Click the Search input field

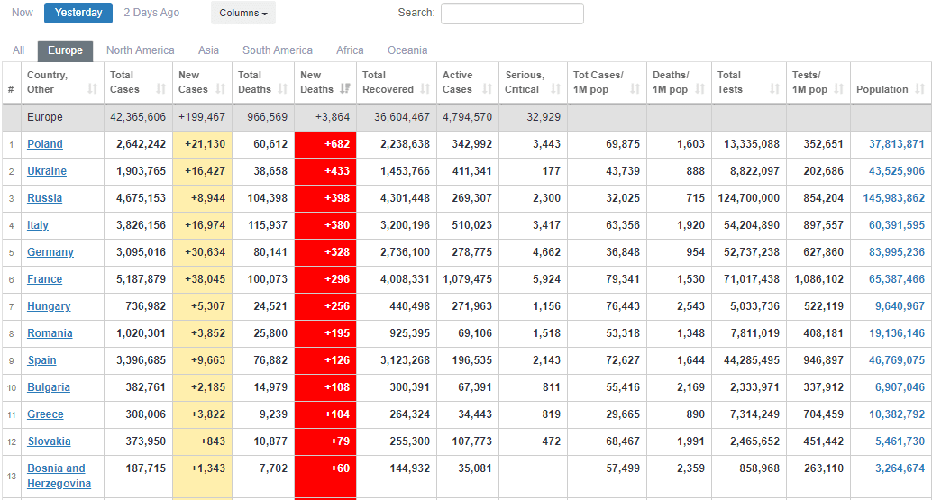[x=512, y=14]
